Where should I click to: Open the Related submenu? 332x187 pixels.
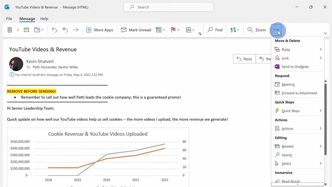[x=298, y=146]
